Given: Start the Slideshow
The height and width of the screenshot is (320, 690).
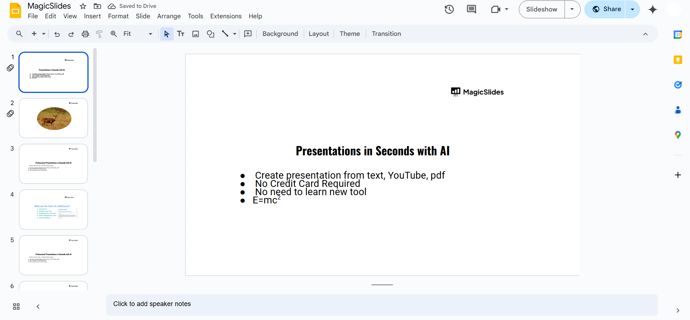Looking at the screenshot, I should click(542, 9).
